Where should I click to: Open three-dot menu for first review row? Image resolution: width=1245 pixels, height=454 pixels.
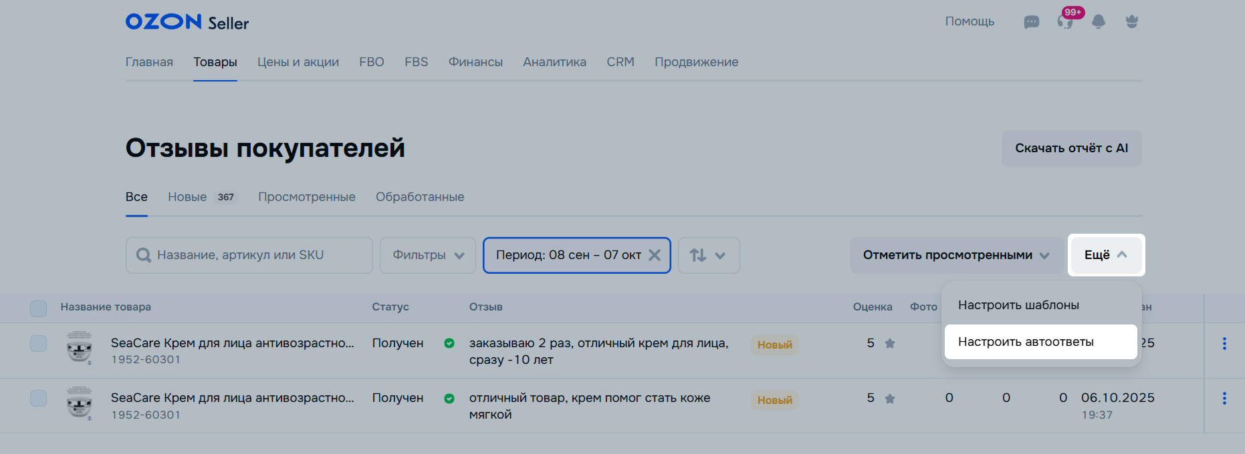(1224, 343)
